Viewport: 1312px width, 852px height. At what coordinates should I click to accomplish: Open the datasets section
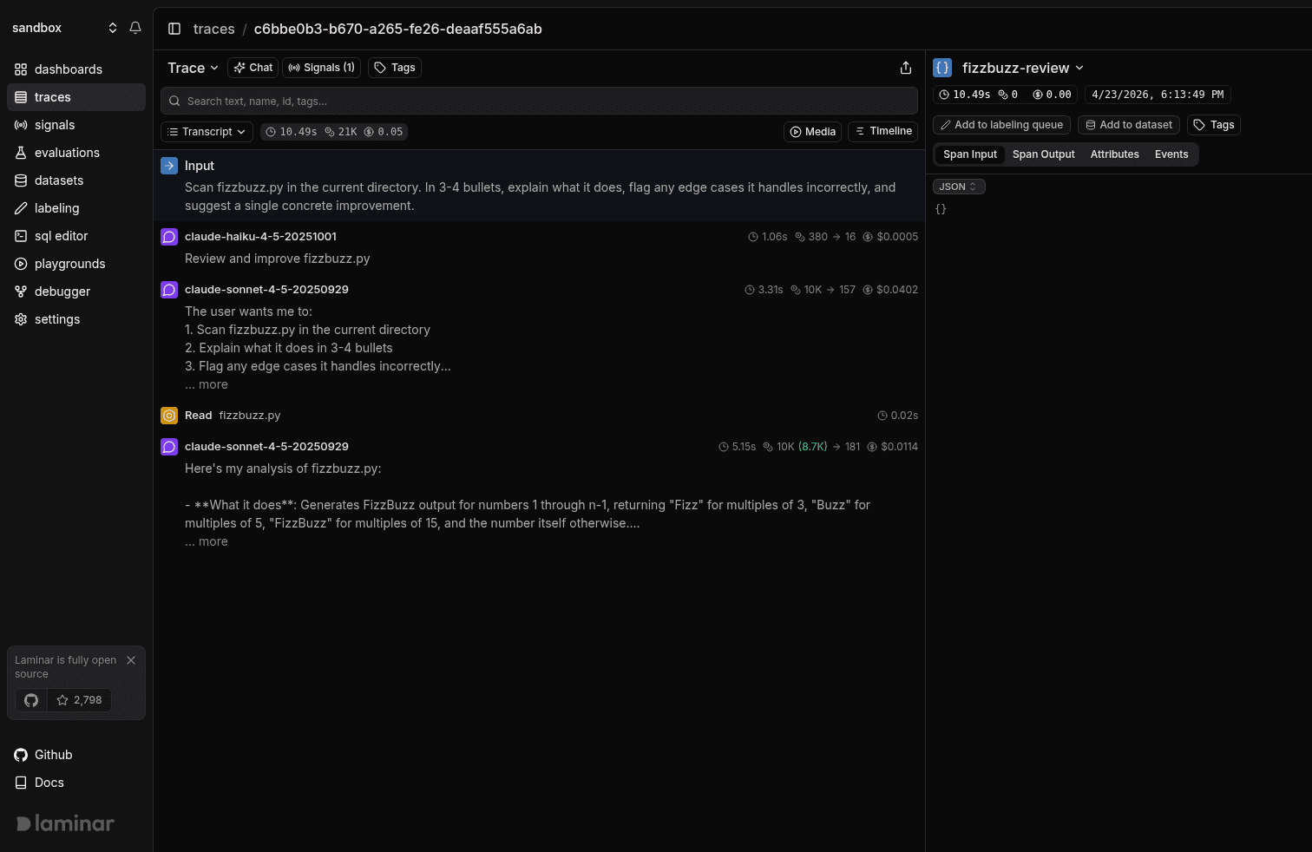point(59,180)
